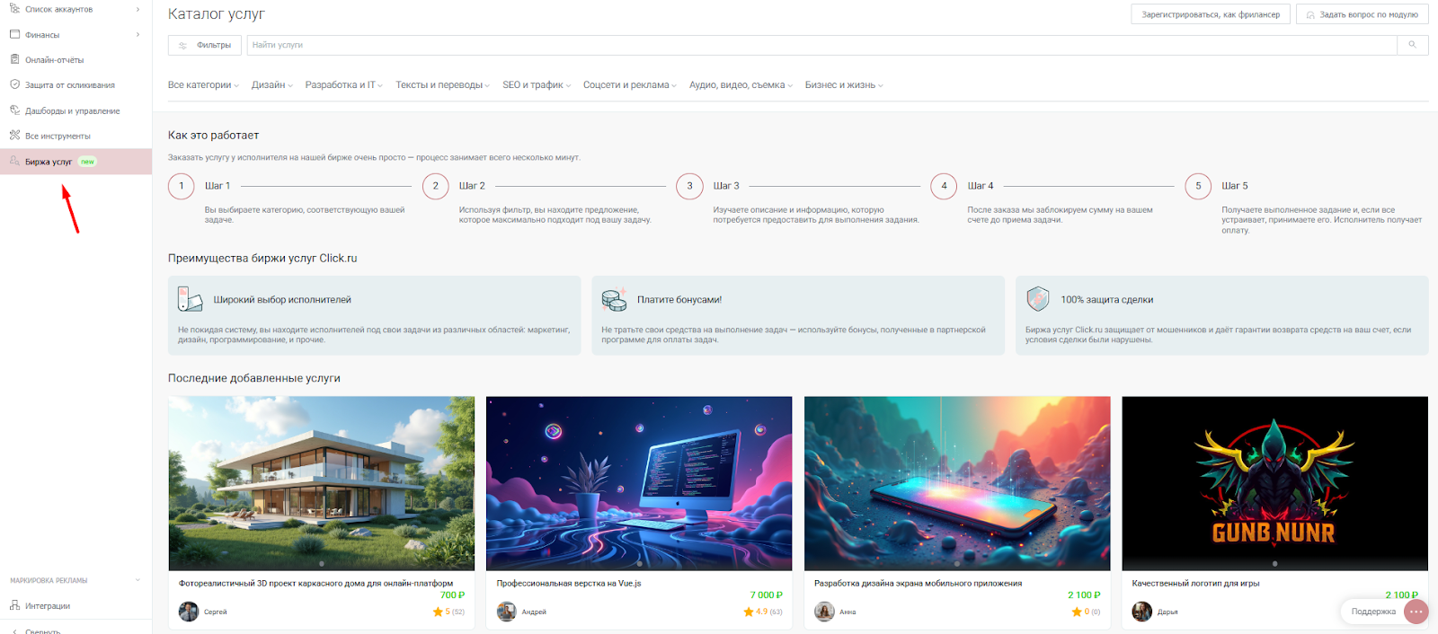Click Зарегистрироваться, как фрилансер button
Viewport: 1438px width, 634px height.
[1211, 14]
